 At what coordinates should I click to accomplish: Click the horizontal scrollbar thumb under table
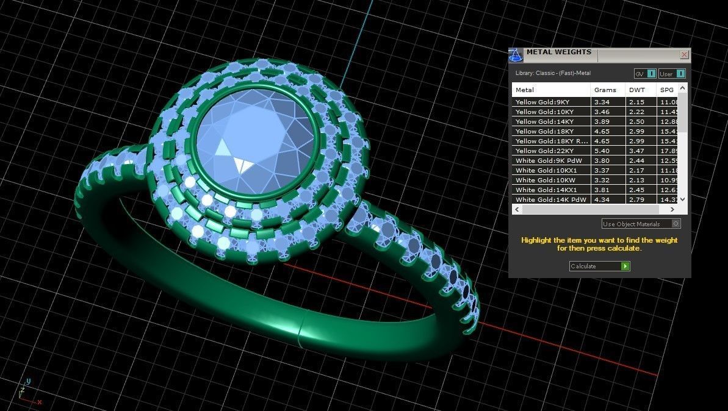pyautogui.click(x=591, y=209)
